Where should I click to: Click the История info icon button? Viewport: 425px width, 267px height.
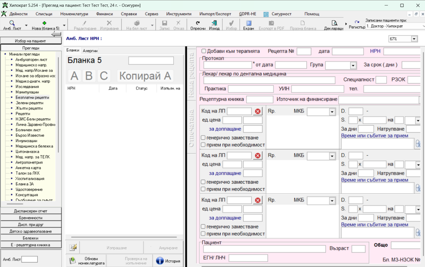click(168, 261)
